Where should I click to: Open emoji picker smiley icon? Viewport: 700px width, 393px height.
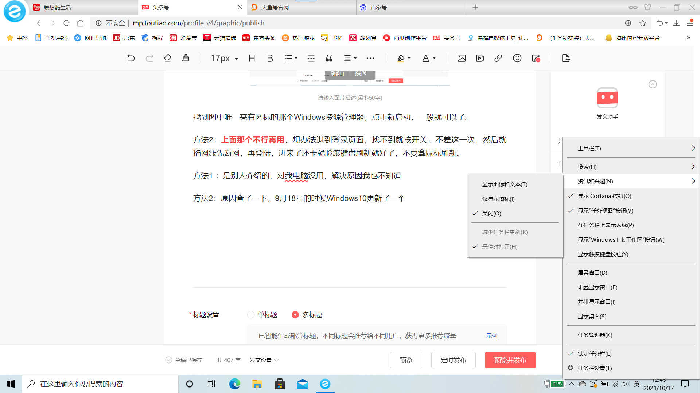[x=517, y=58]
